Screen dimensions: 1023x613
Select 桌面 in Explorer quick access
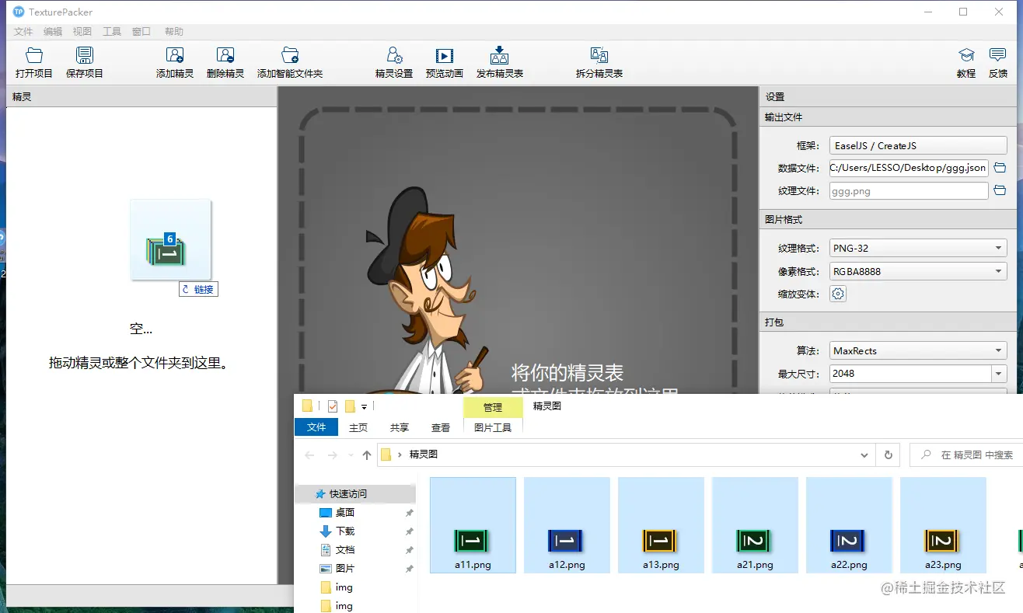point(345,513)
